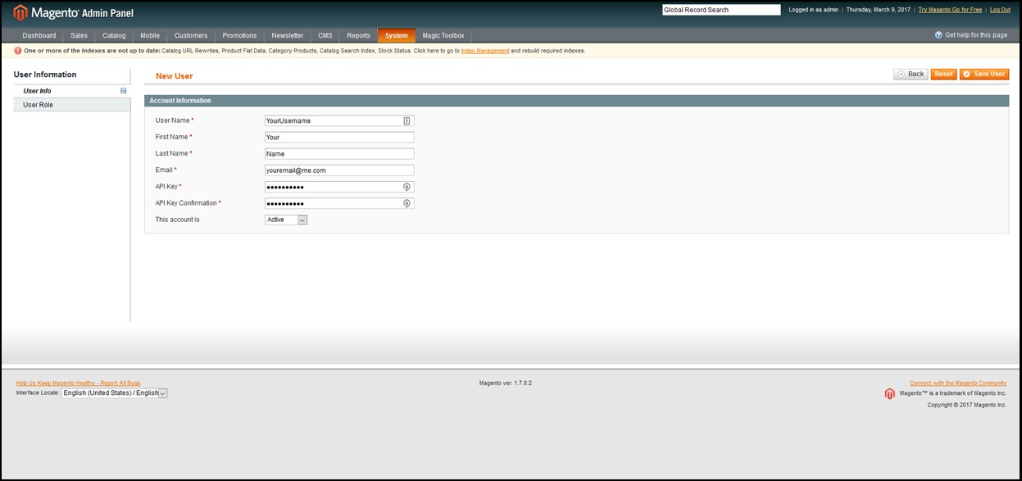Focus the Global Record Search box
1022x481 pixels.
(x=720, y=10)
